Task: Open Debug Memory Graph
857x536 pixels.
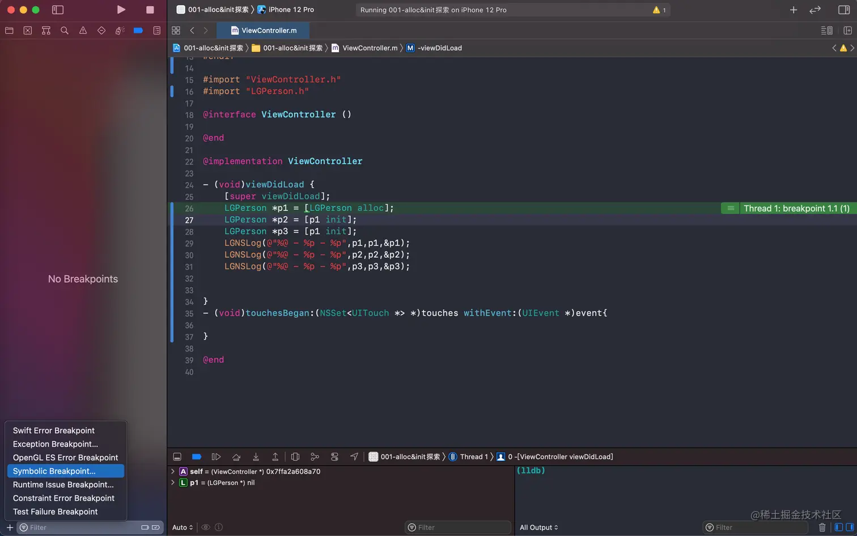Action: tap(315, 457)
